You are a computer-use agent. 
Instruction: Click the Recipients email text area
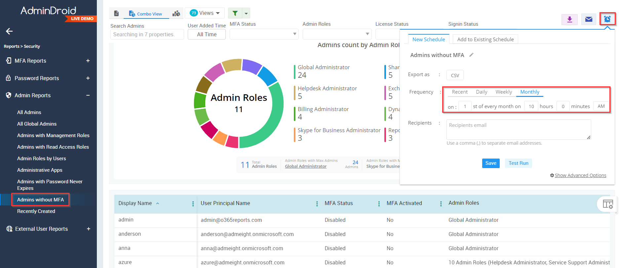pos(519,130)
